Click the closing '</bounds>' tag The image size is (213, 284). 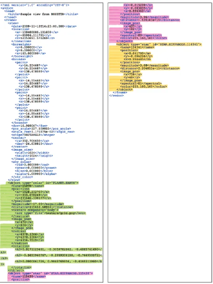tap(20, 122)
